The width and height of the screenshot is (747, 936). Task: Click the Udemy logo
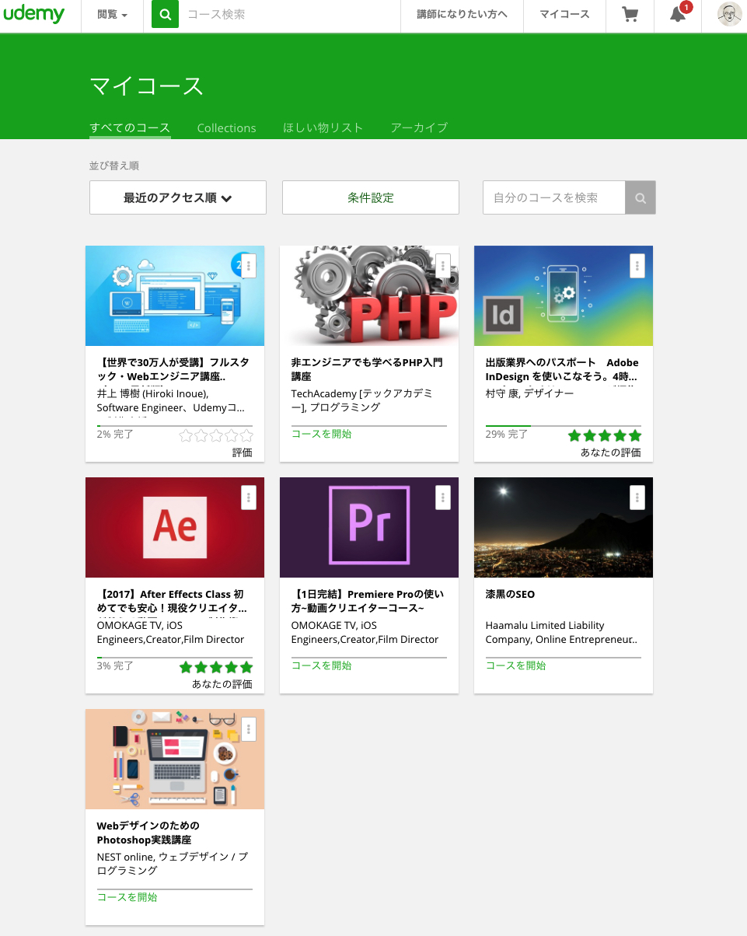(33, 15)
